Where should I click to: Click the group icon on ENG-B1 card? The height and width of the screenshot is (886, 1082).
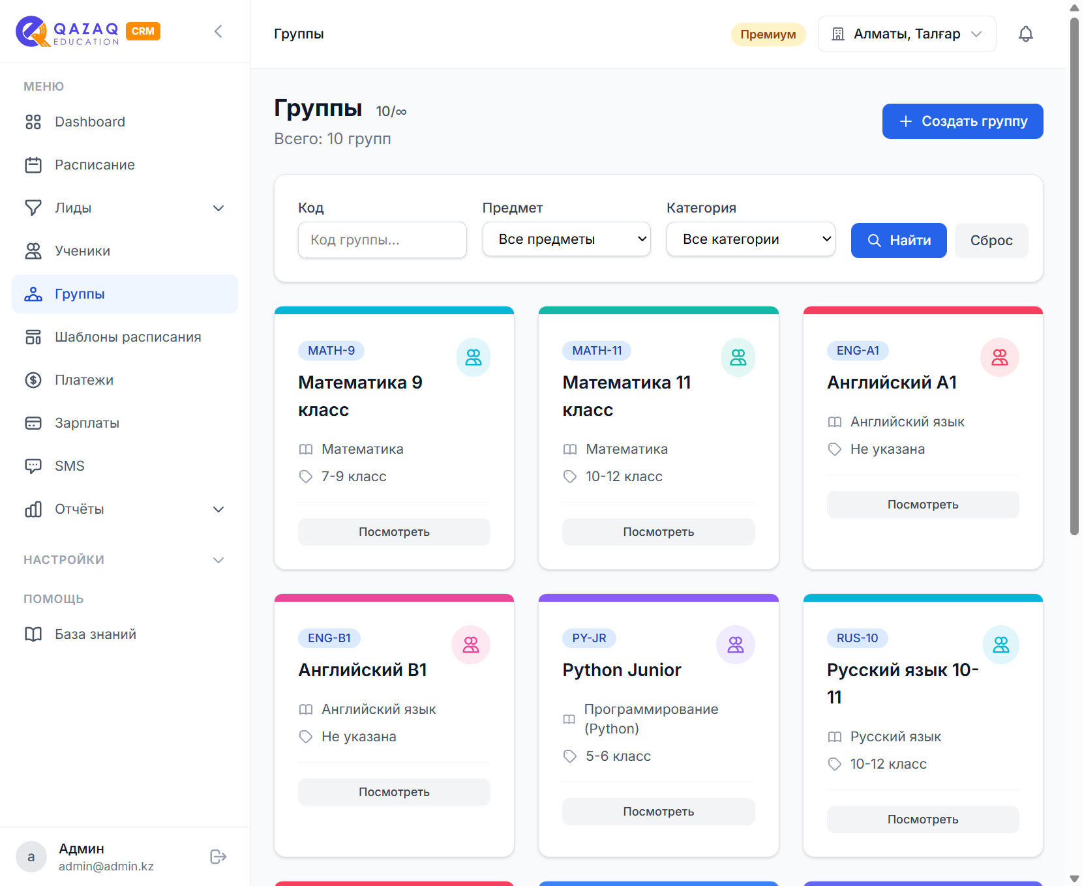pyautogui.click(x=471, y=645)
